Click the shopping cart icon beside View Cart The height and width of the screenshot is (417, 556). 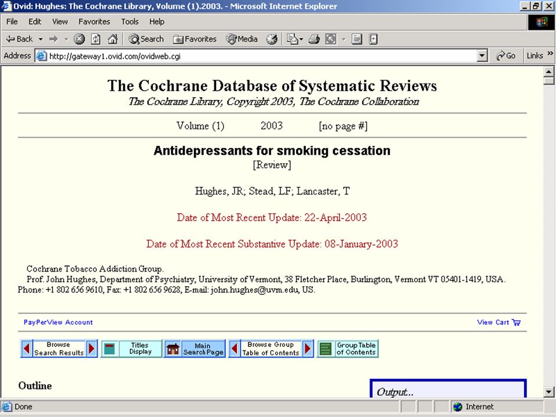(x=516, y=323)
